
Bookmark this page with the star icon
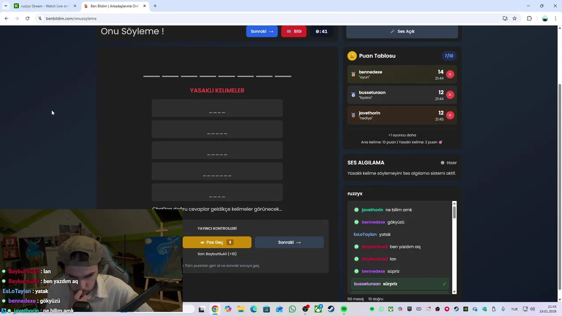[515, 18]
